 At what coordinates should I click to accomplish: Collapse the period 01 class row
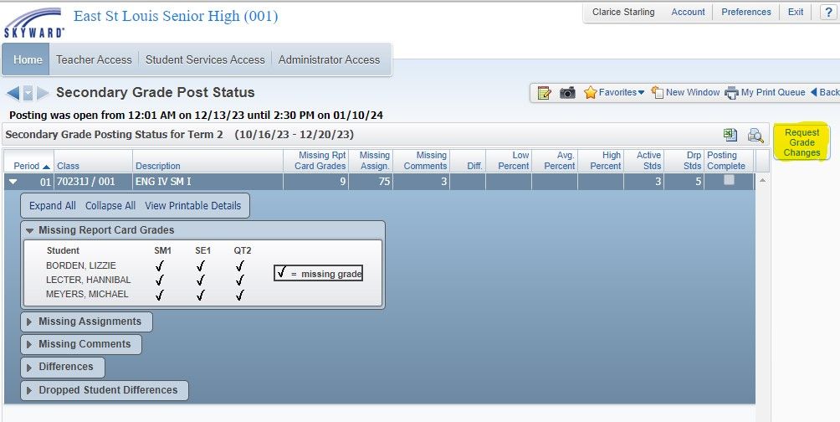[x=13, y=181]
